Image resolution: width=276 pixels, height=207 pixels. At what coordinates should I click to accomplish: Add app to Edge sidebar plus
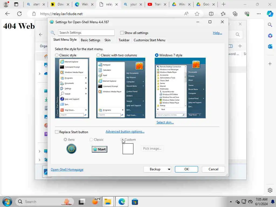tap(270, 64)
